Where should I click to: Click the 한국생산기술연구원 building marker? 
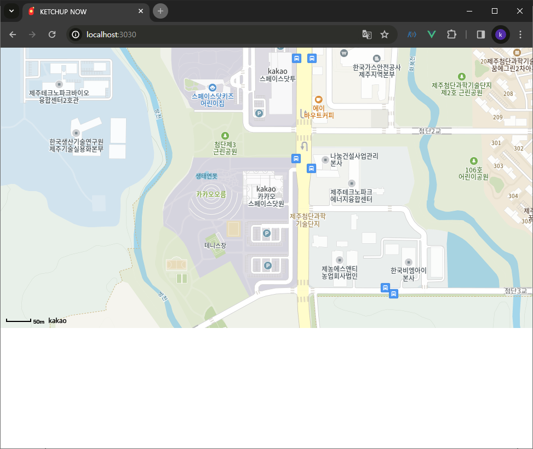click(76, 133)
